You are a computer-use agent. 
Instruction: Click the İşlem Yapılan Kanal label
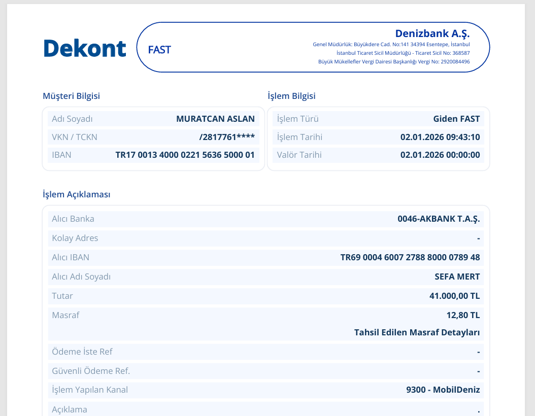(x=90, y=390)
